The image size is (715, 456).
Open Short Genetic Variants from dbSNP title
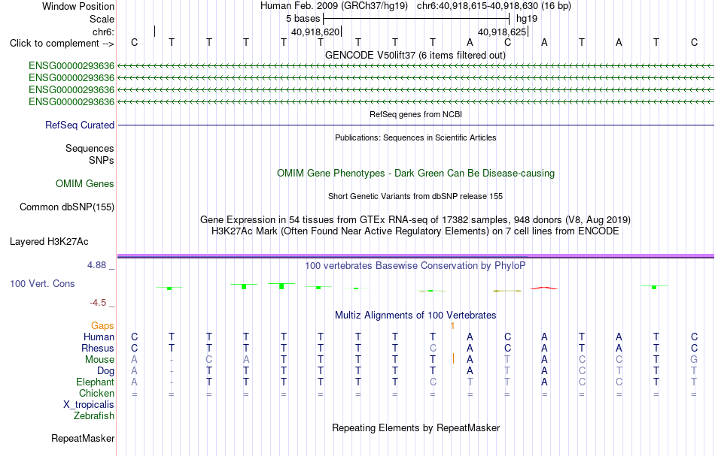(415, 197)
